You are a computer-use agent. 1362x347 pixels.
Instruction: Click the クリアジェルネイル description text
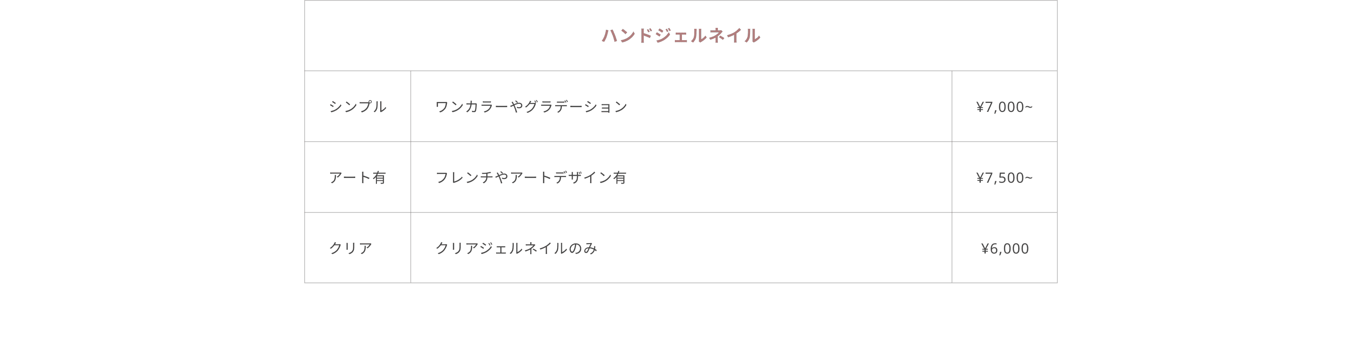(501, 248)
